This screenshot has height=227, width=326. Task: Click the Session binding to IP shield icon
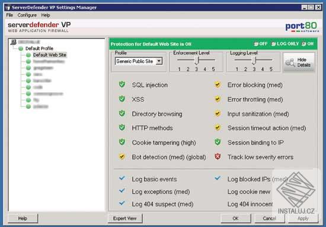[218, 142]
